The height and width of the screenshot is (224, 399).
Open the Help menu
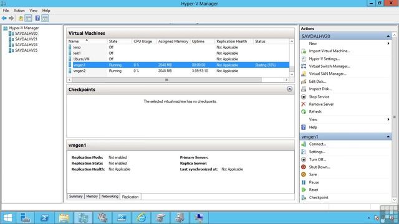click(46, 11)
